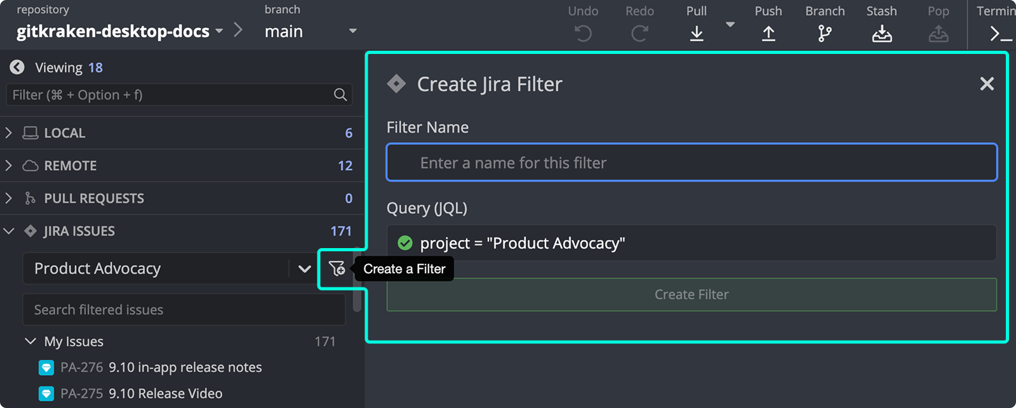Collapse the My Issues group

point(30,341)
